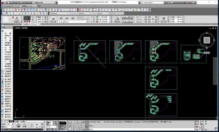Toggle the red circle button beside BYLAYER dropdowns
Image resolution: width=219 pixels, height=132 pixels.
[97, 22]
